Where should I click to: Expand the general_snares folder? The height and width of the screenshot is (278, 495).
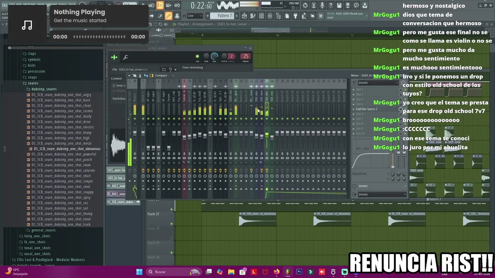(43, 230)
